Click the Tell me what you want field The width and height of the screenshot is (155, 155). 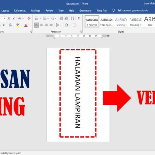pos(133,10)
